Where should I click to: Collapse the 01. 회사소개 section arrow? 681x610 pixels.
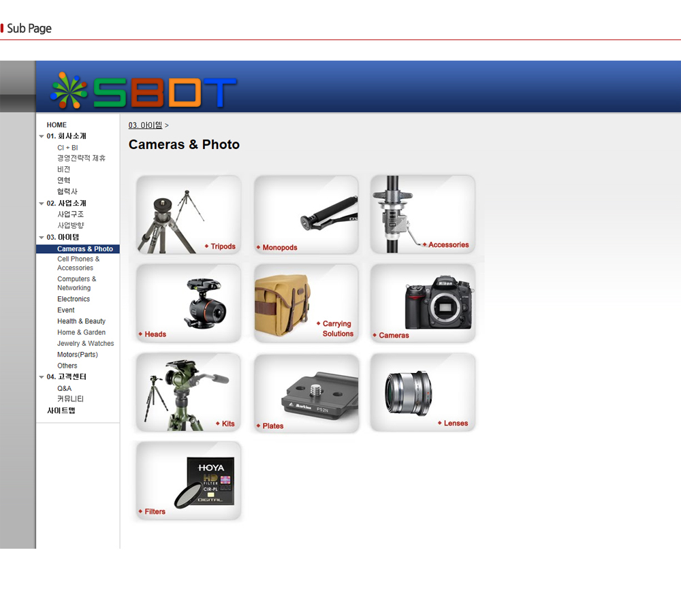[42, 136]
